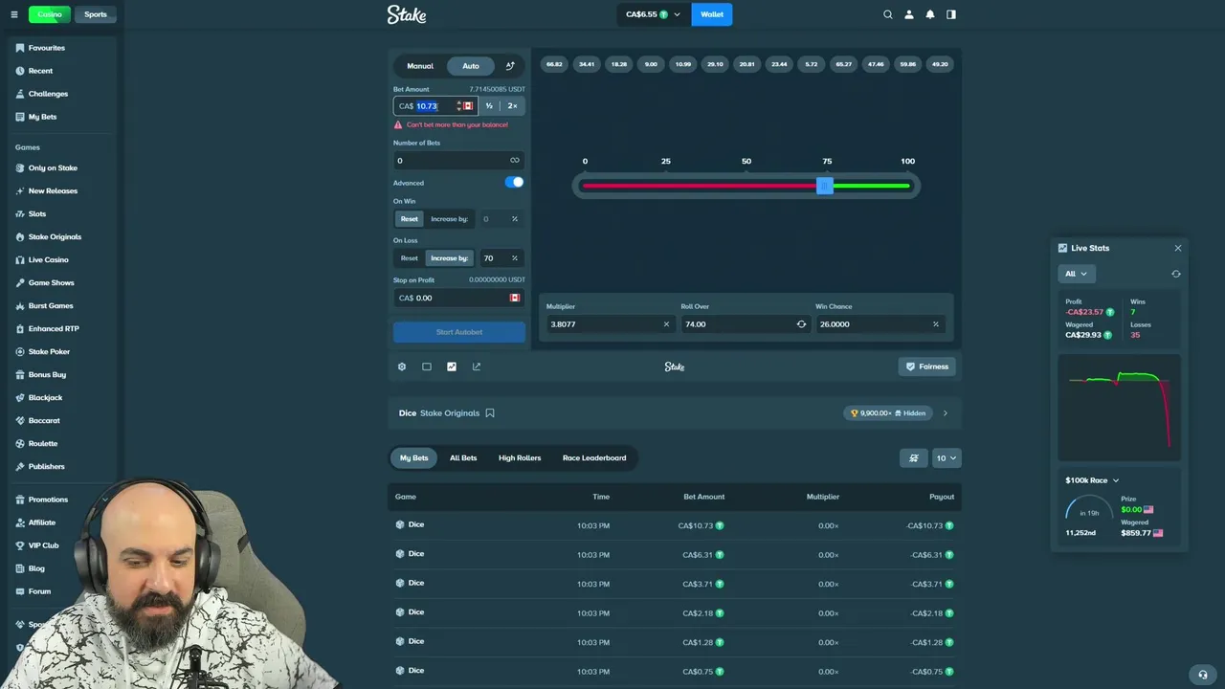
Task: Select Increase by under On Win
Action: [449, 219]
